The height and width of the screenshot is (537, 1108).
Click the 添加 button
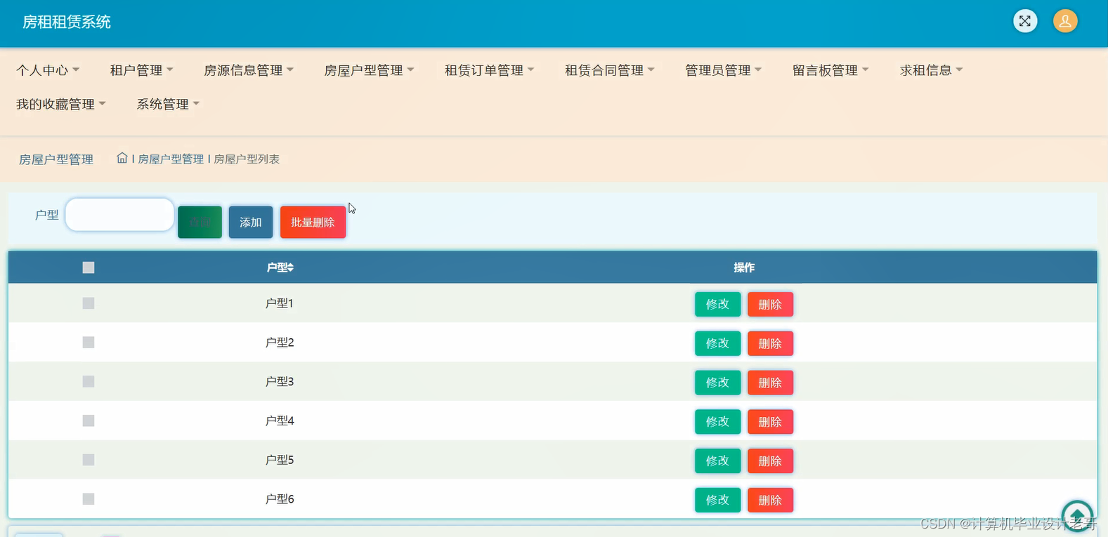251,222
